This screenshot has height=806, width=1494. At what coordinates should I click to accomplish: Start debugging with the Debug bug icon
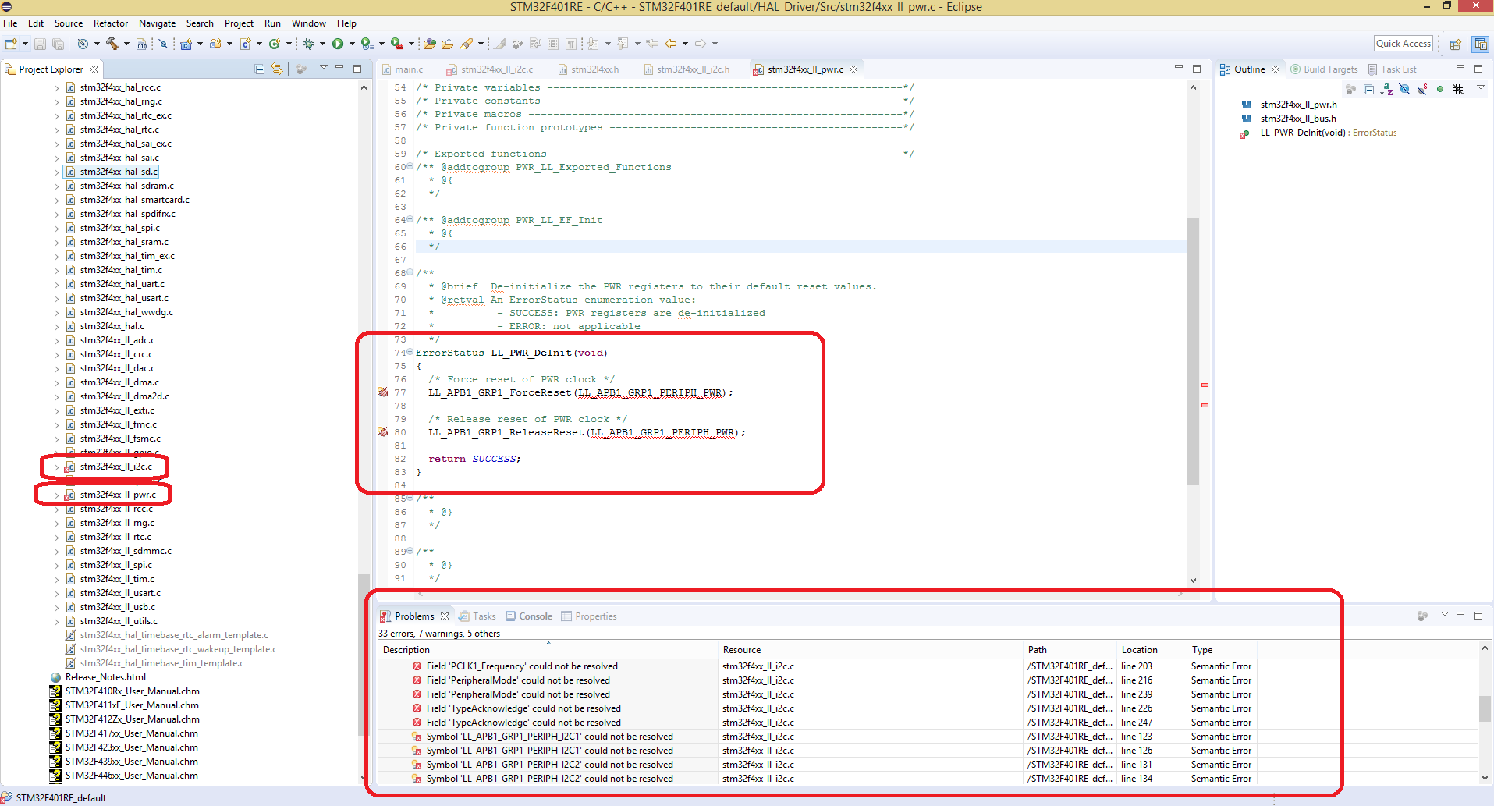click(x=308, y=44)
